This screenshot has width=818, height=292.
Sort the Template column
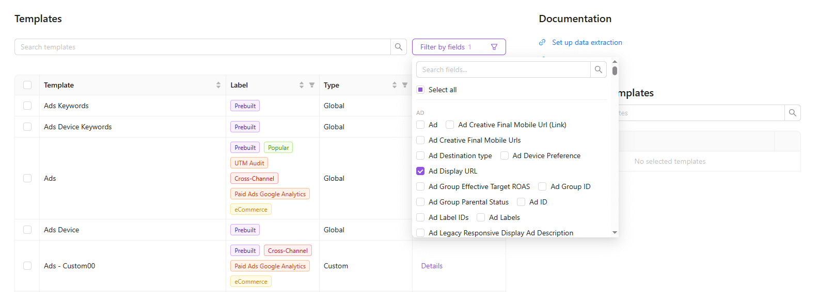218,85
